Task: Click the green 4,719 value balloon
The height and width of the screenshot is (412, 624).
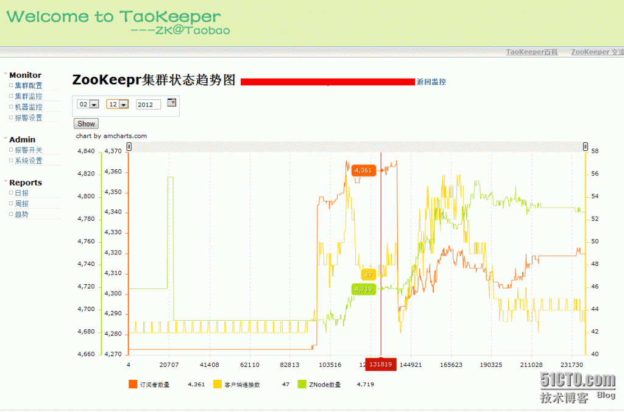Action: pyautogui.click(x=363, y=289)
